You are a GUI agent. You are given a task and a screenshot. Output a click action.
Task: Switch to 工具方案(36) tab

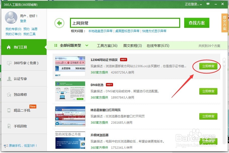pyautogui.click(x=107, y=46)
